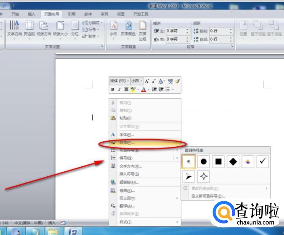Select the Page Layout (页面布局) tab
The image size is (284, 235).
point(52,14)
